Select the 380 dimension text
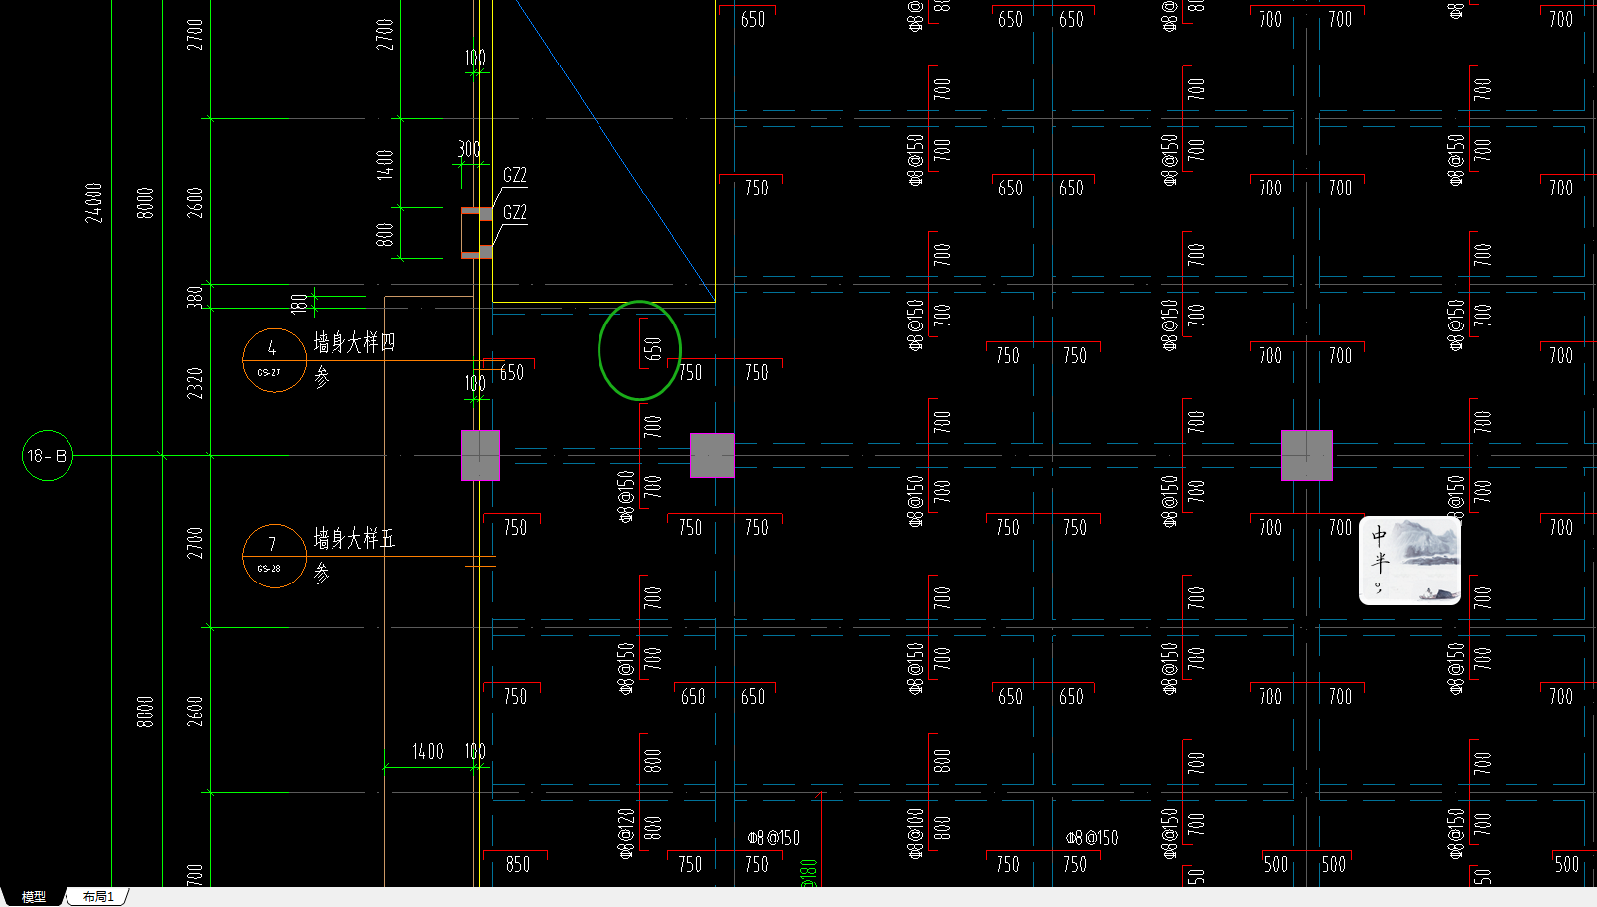 click(195, 296)
